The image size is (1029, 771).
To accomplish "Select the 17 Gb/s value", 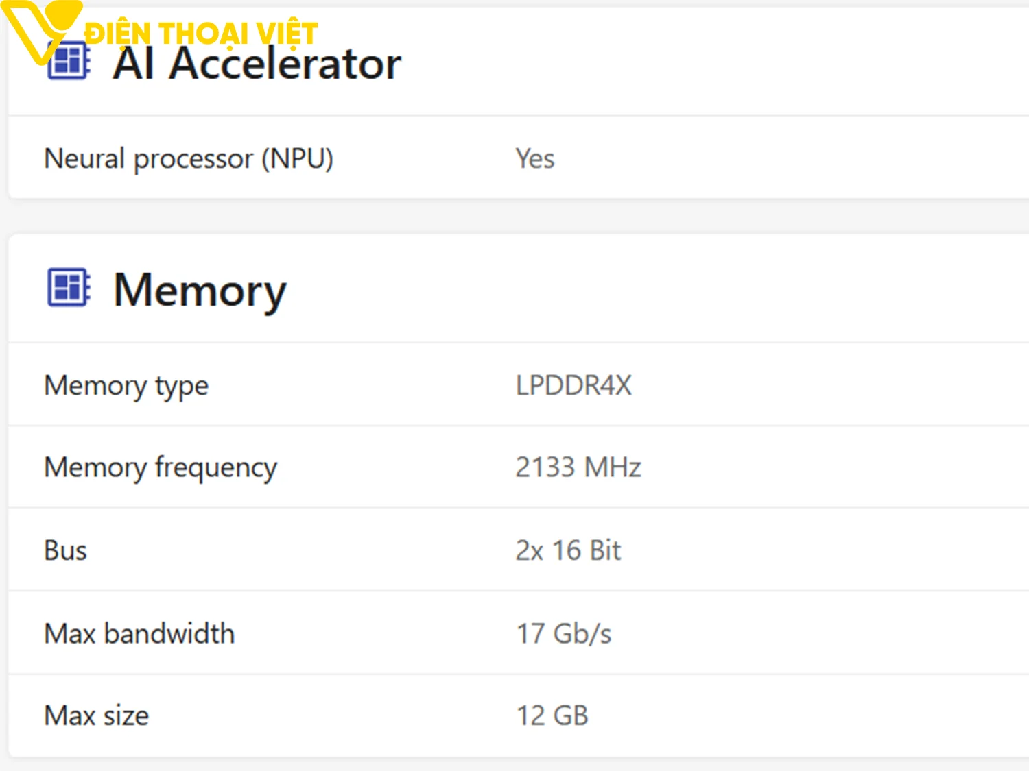I will tap(563, 634).
